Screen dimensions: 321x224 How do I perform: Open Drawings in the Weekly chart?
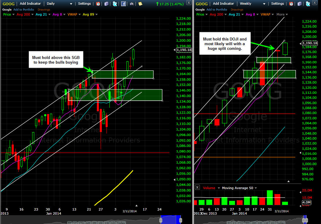[x=237, y=9]
